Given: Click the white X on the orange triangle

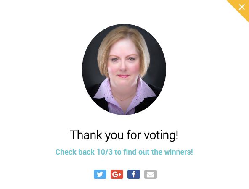Looking at the screenshot, I should [x=242, y=7].
